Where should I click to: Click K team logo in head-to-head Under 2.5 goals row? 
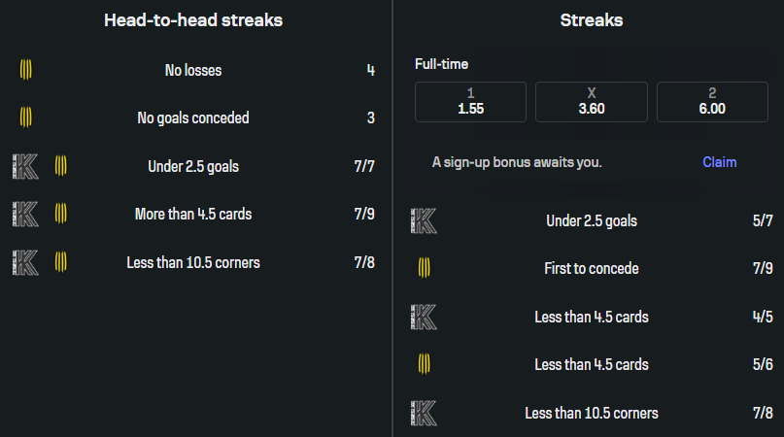click(24, 166)
